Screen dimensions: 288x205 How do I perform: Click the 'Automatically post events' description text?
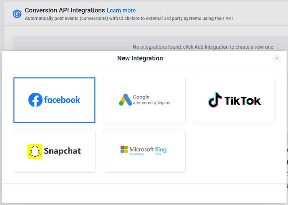click(x=129, y=18)
